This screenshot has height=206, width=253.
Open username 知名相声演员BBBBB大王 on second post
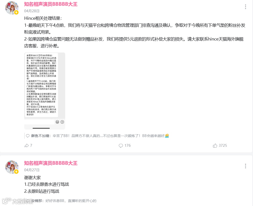(51, 163)
